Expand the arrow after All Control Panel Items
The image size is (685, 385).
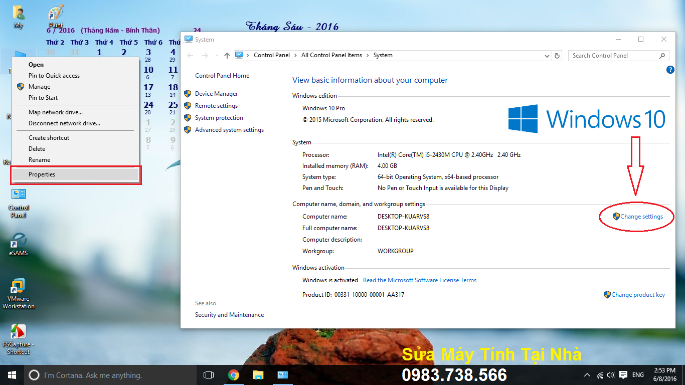pos(368,55)
